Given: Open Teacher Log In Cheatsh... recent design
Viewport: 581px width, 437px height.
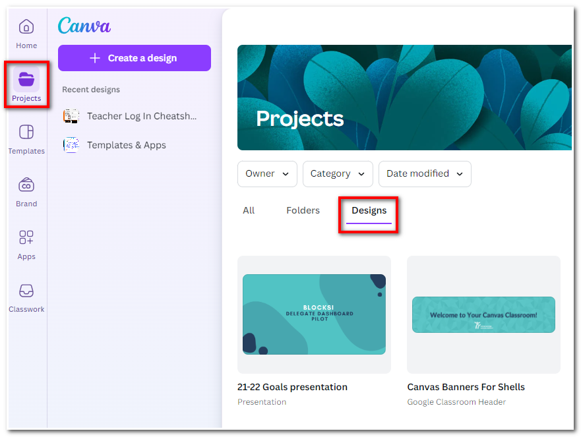Looking at the screenshot, I should pos(135,116).
